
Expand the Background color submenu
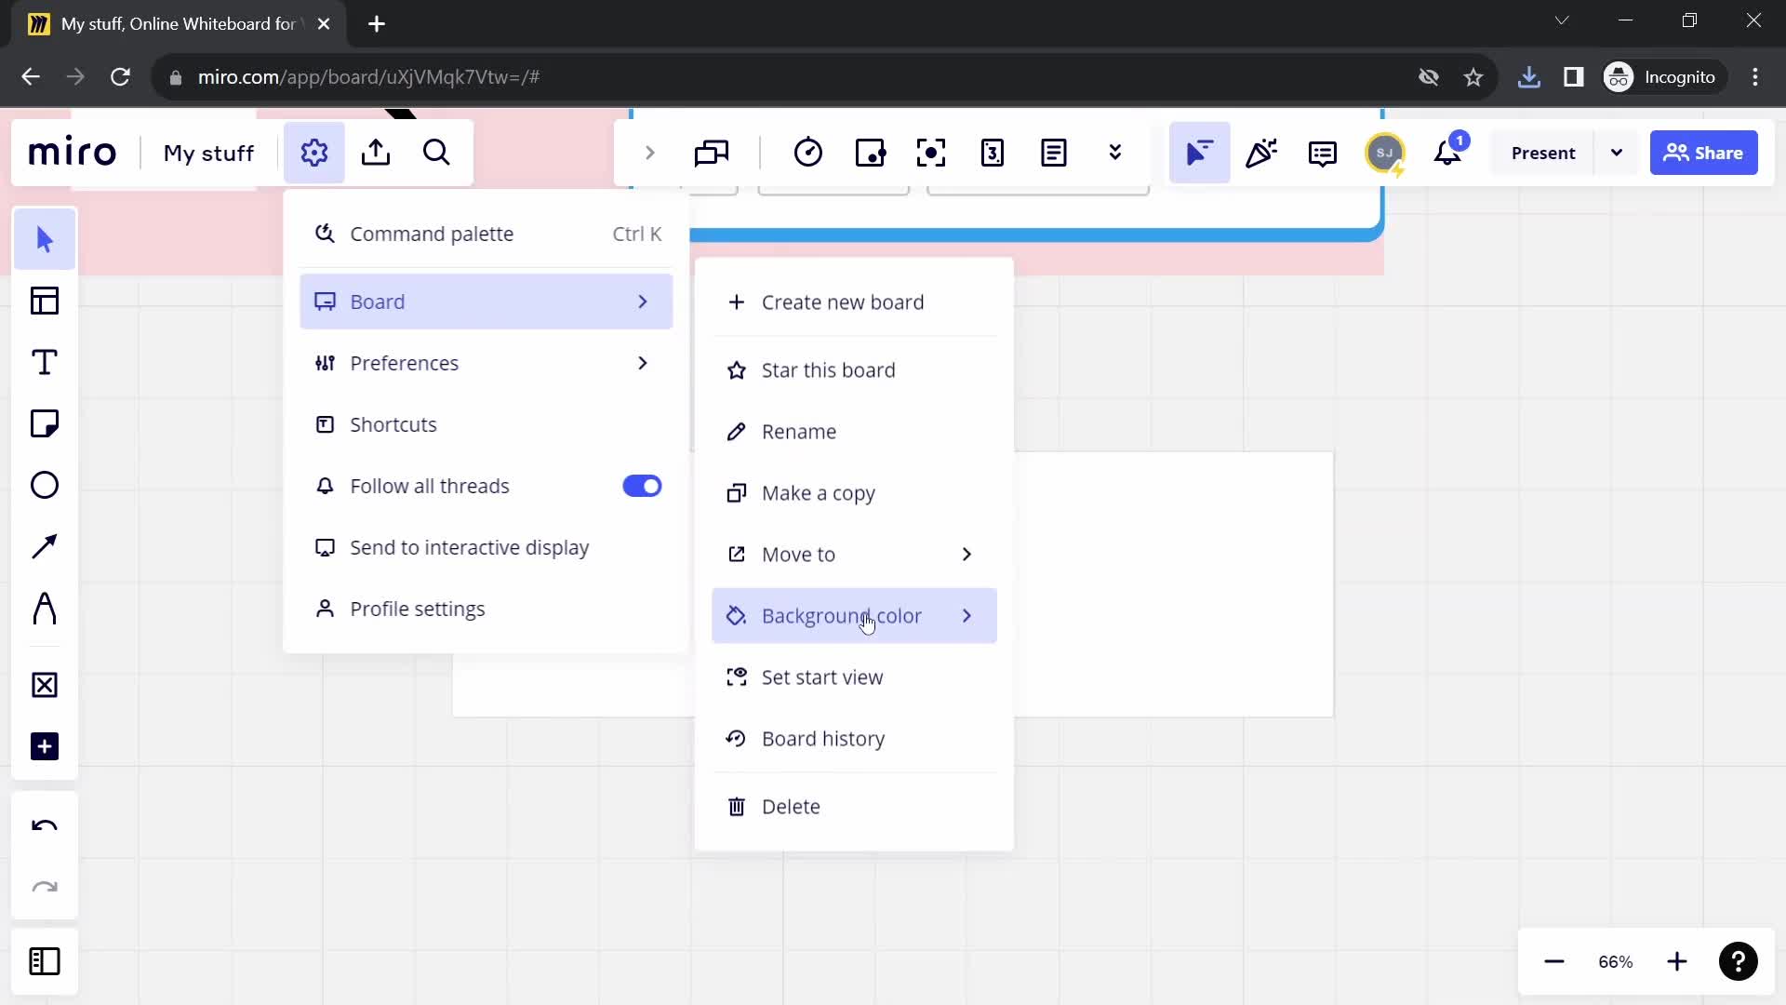click(x=854, y=616)
